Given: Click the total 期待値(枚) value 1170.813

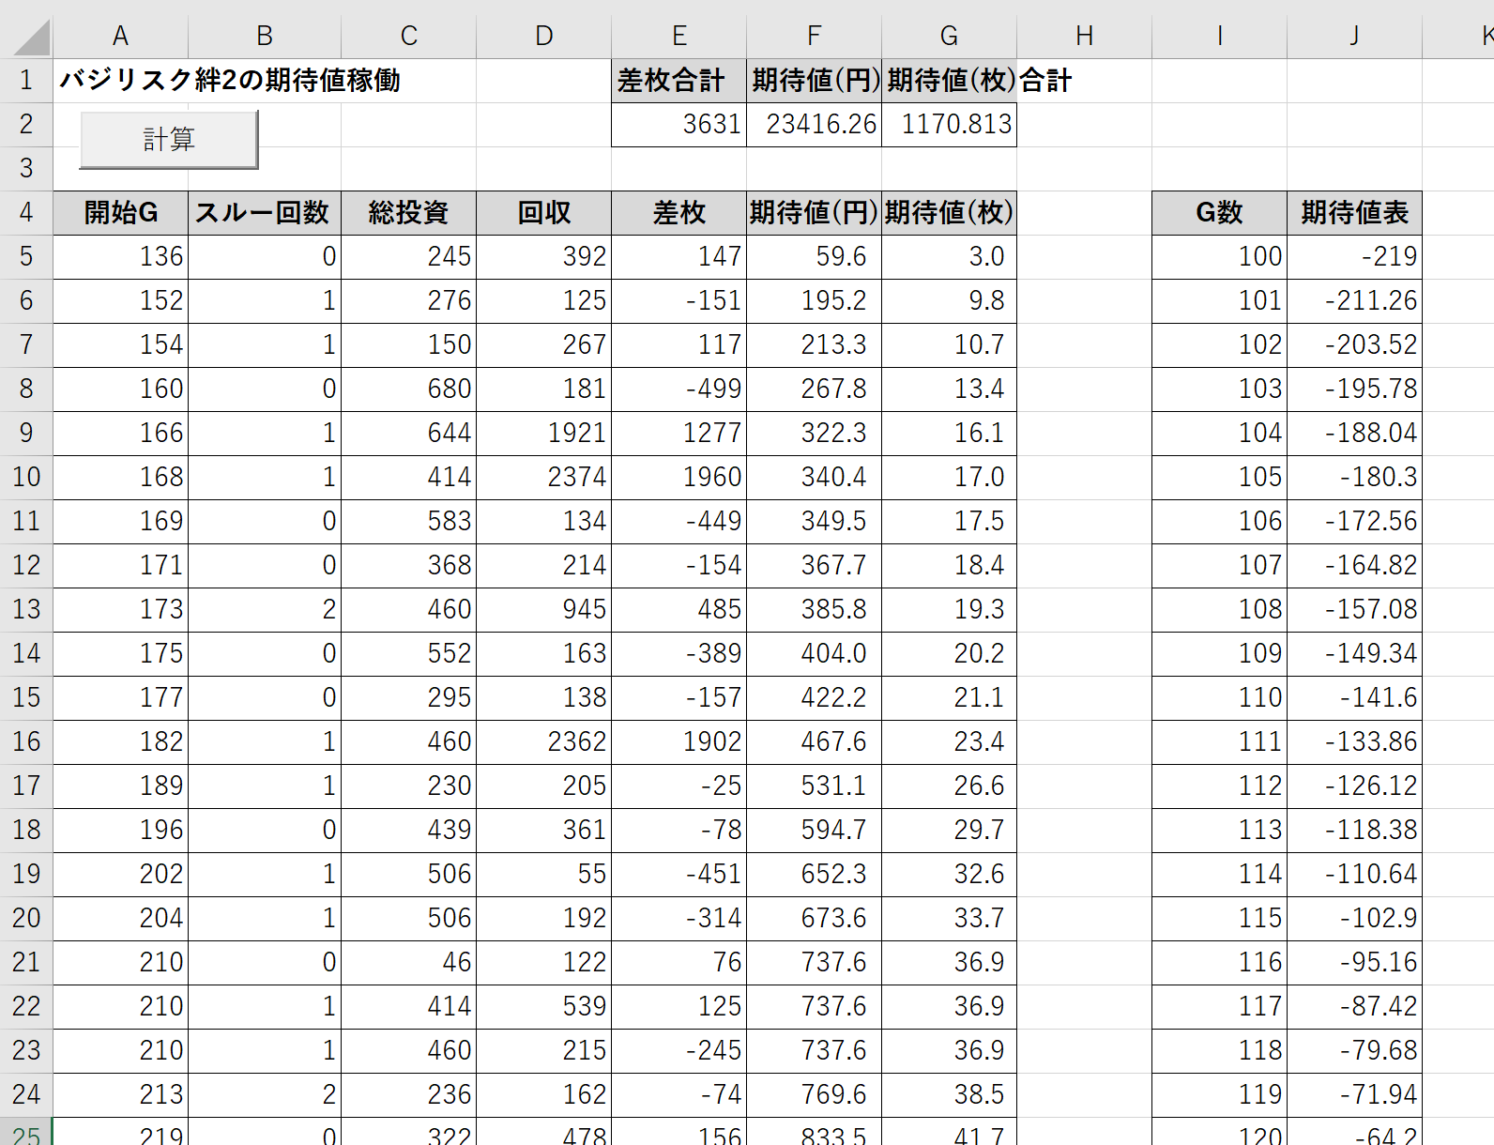Looking at the screenshot, I should click(x=949, y=124).
